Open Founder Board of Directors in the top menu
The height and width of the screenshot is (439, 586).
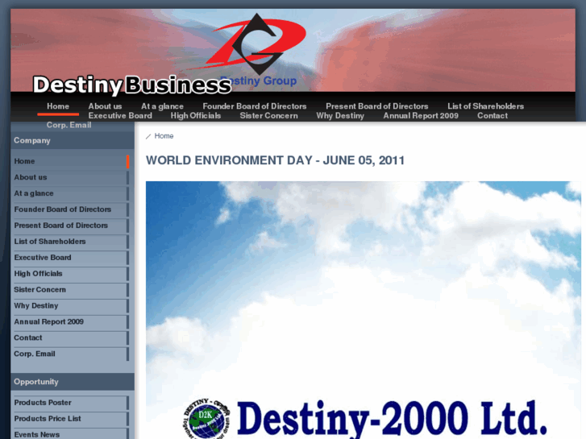tap(255, 106)
